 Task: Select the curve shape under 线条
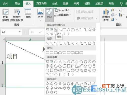pyautogui.click(x=85, y=43)
